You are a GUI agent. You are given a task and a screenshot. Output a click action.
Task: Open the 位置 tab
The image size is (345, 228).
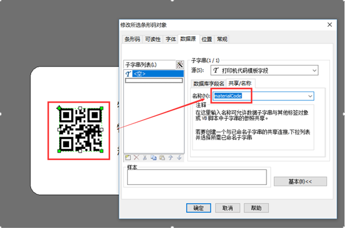207,39
